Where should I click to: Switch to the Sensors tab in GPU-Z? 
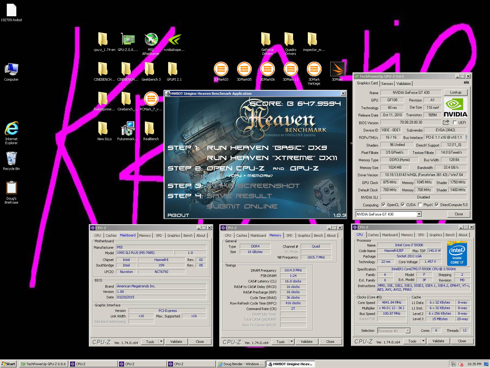387,83
